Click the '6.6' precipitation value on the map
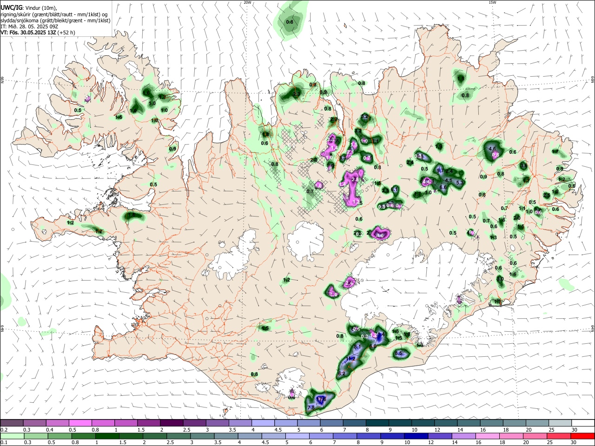The width and height of the screenshot is (595, 446). [443, 188]
